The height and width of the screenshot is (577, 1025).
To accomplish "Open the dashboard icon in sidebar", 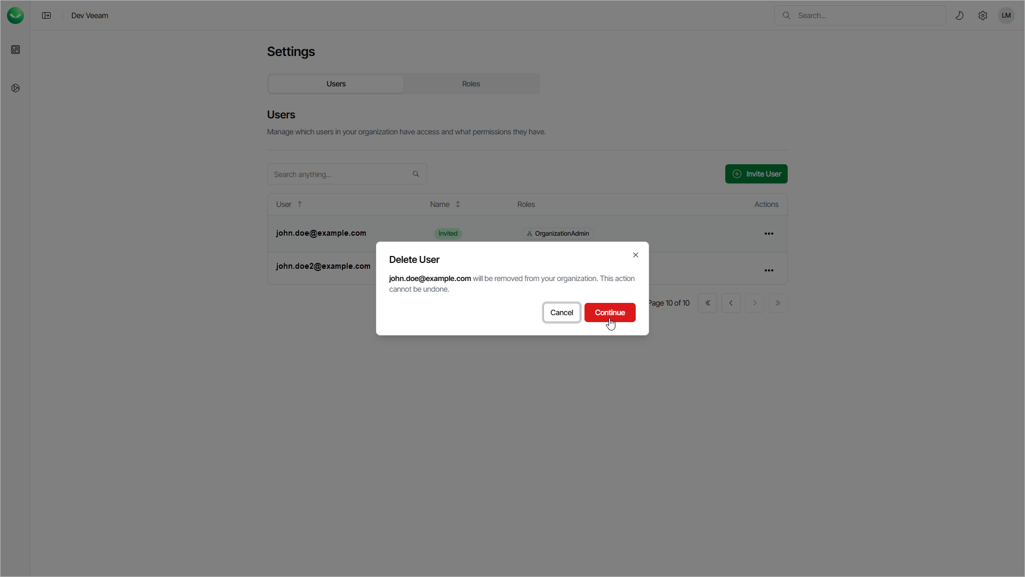I will (15, 50).
